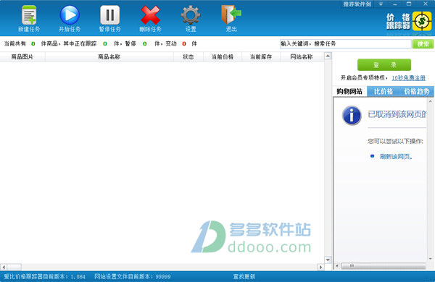435x282 pixels.
Task: Click the 您可以尝试以下操作 text
Action: coord(395,142)
